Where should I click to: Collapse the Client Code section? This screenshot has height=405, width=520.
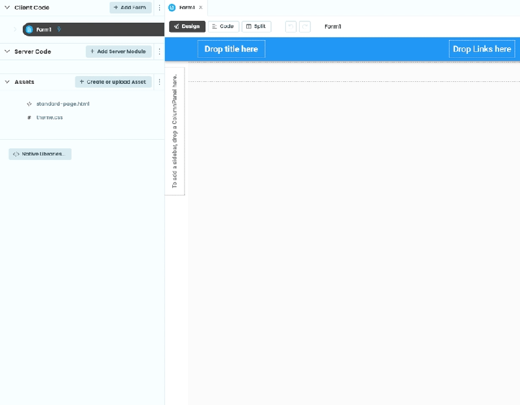click(5, 8)
